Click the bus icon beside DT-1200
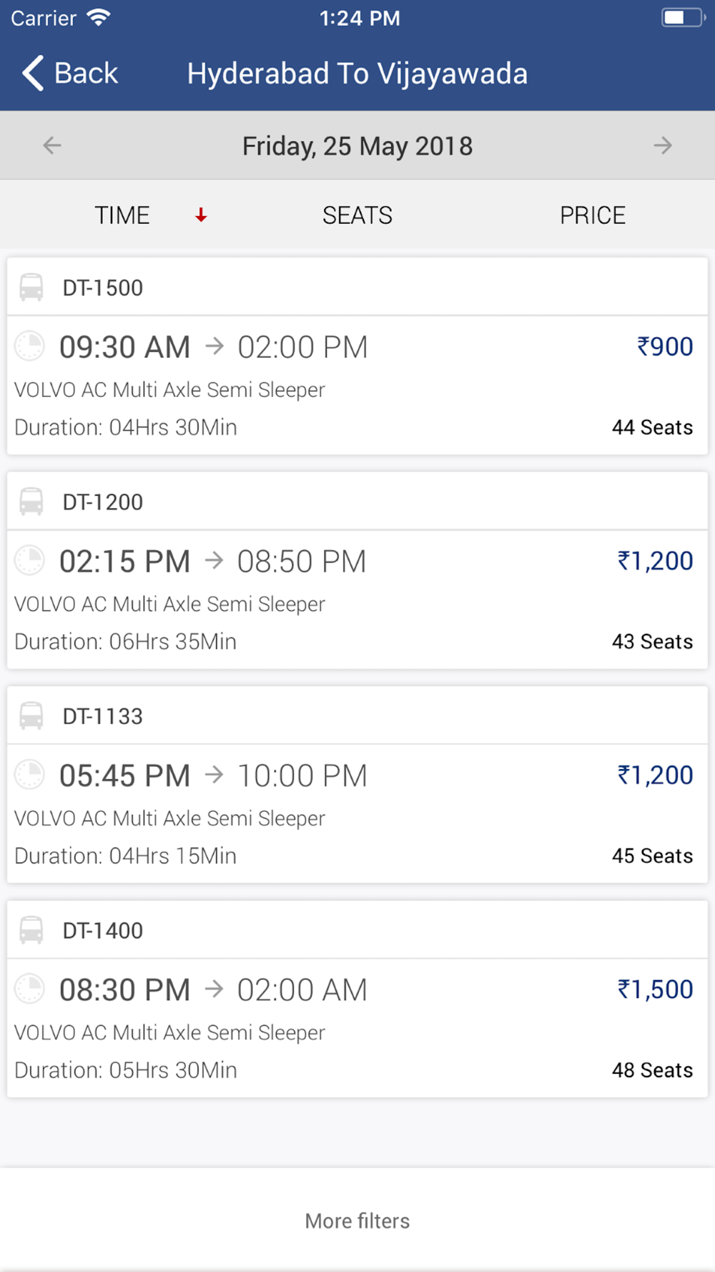 pyautogui.click(x=31, y=502)
